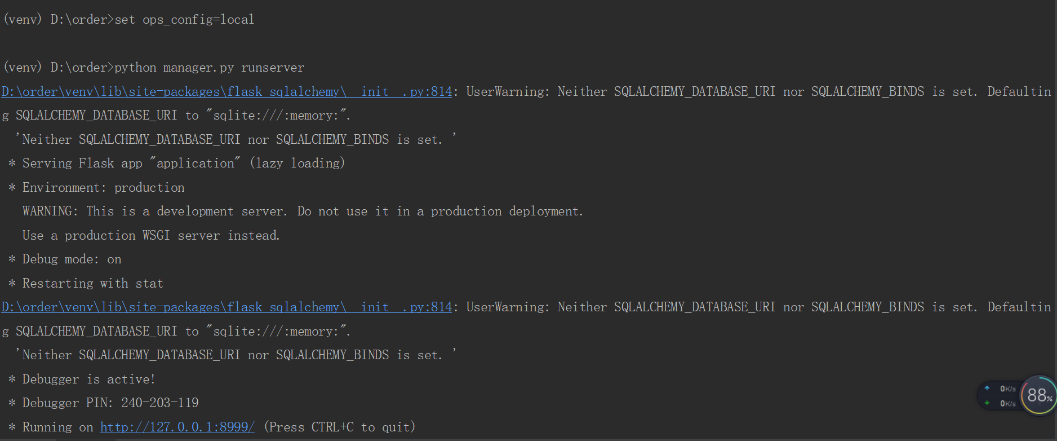This screenshot has height=441, width=1057.
Task: Click the 'python manager.py runserver' command text
Action: pyautogui.click(x=209, y=68)
